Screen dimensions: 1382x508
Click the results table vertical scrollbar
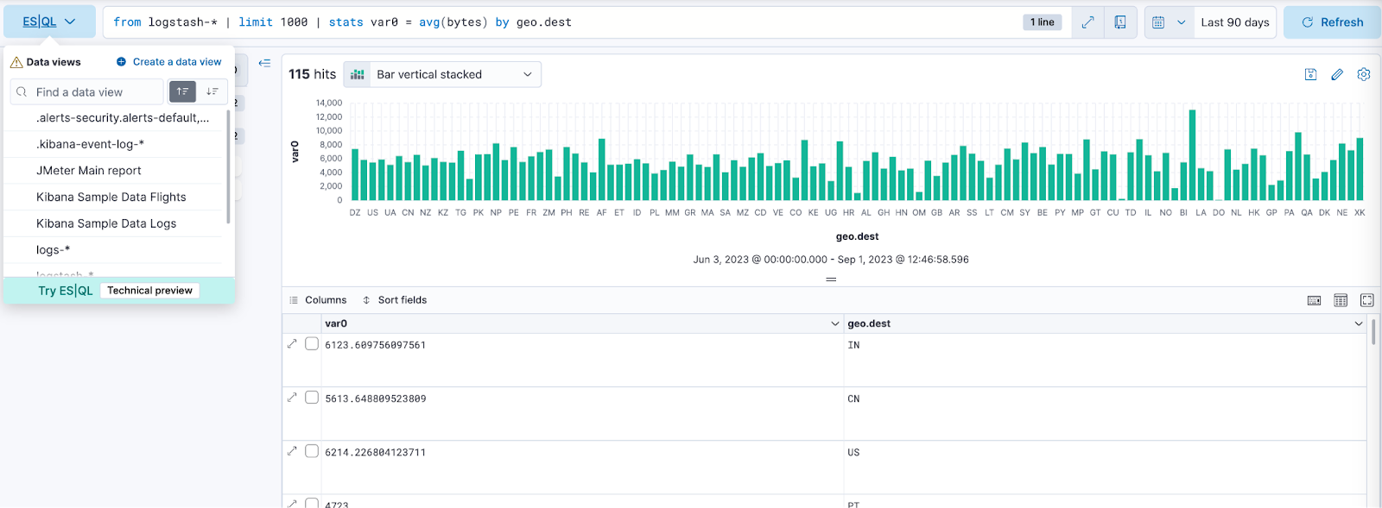tap(1373, 332)
